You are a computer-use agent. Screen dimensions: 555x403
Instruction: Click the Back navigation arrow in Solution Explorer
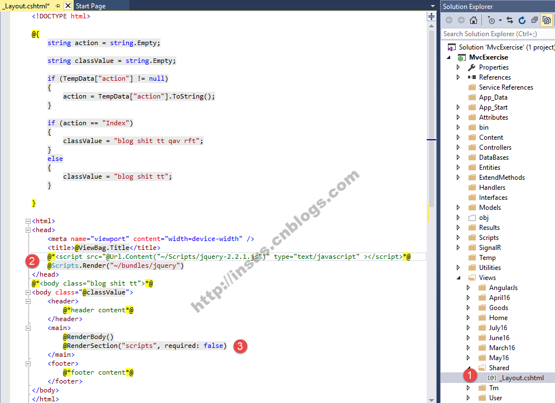coord(449,20)
